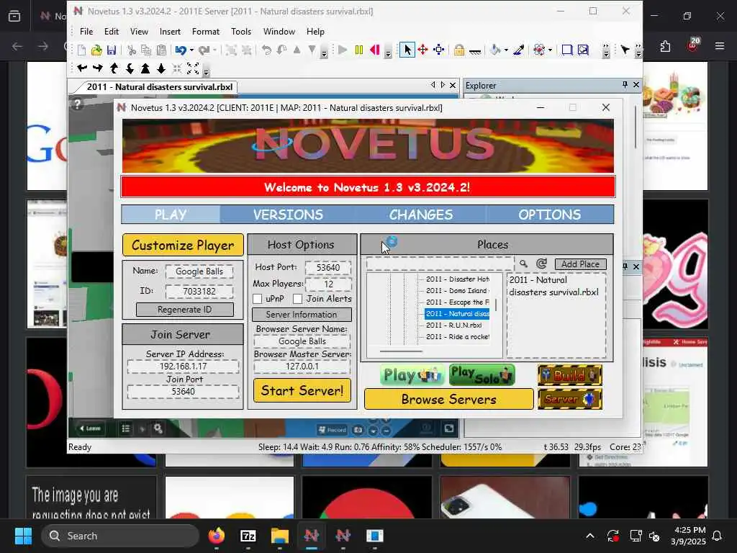Click the Play Solo button
The image size is (737, 553).
click(x=481, y=374)
